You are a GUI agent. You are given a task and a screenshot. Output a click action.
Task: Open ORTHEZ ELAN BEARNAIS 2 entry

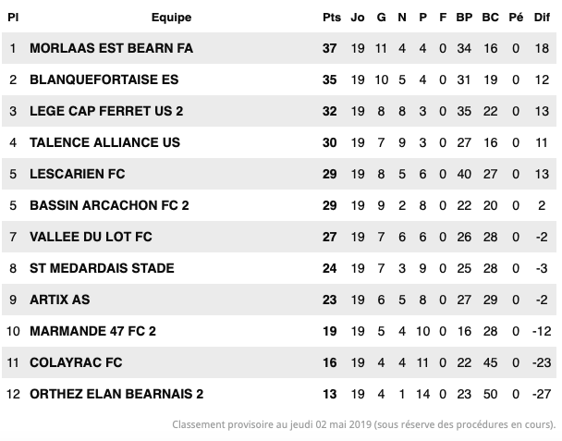(x=116, y=394)
